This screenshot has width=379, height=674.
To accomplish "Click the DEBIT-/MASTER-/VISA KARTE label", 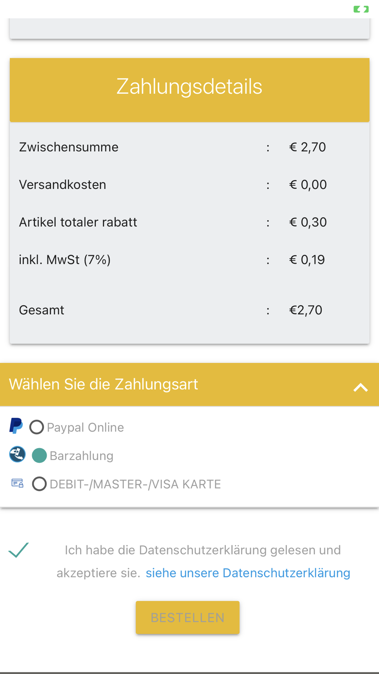I will tap(135, 484).
